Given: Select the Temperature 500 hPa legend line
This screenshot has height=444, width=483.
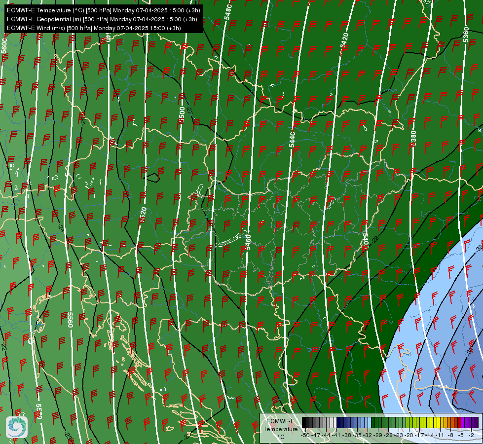Looking at the screenshot, I should pyautogui.click(x=104, y=10).
